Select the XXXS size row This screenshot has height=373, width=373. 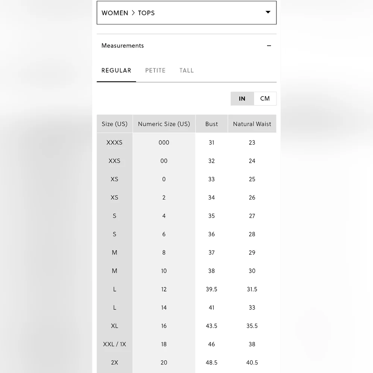(186, 142)
